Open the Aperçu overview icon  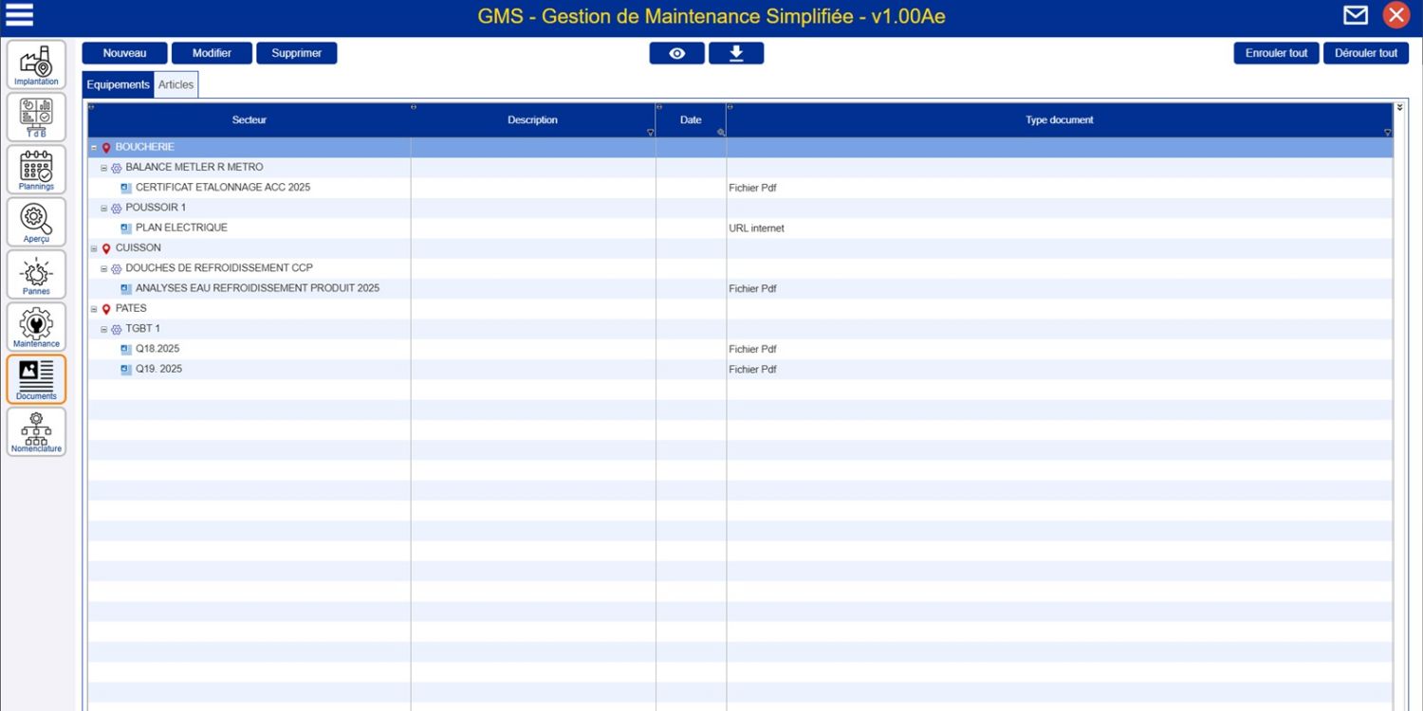click(36, 222)
